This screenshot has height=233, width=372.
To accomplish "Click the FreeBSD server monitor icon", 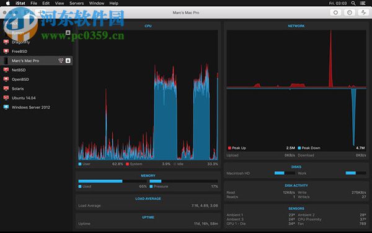I will 6,52.
